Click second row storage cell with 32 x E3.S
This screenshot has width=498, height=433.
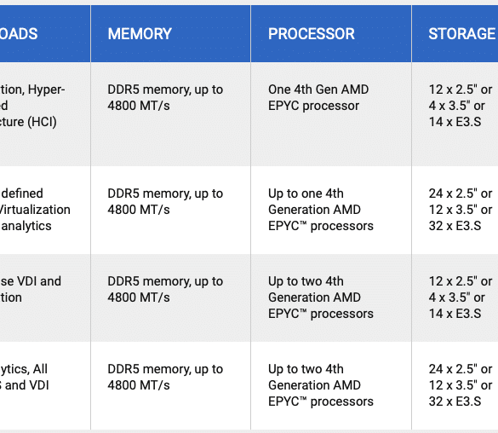[x=455, y=210]
